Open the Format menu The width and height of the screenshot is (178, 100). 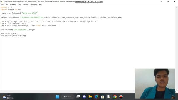coord(13,5)
